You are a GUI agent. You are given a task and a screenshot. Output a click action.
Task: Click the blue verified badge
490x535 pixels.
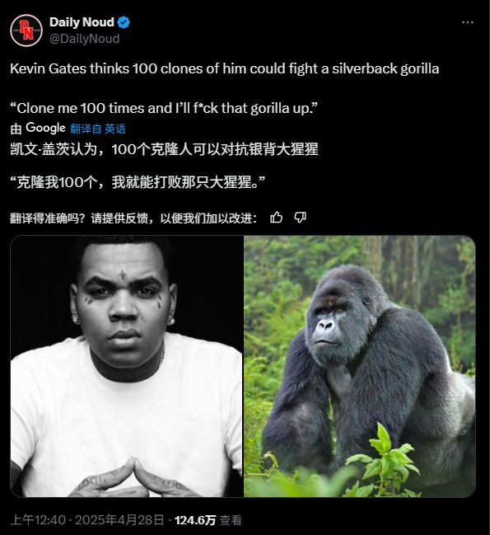[124, 22]
